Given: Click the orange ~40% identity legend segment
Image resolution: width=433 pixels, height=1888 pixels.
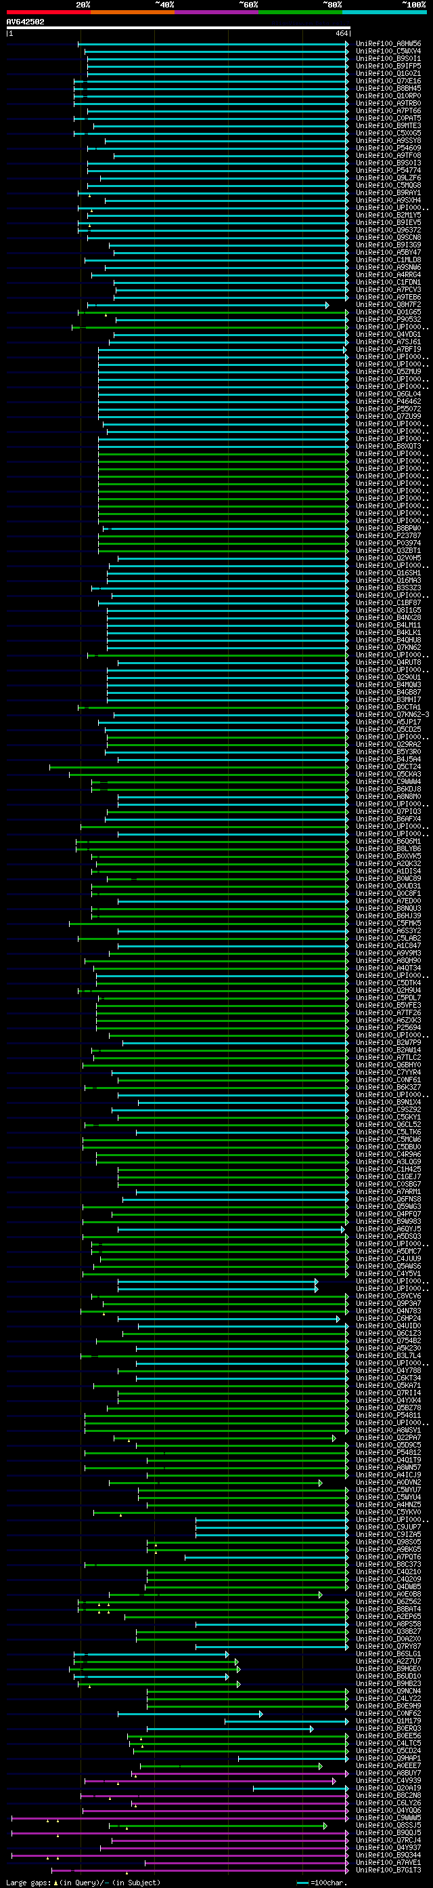Looking at the screenshot, I should click(x=133, y=12).
